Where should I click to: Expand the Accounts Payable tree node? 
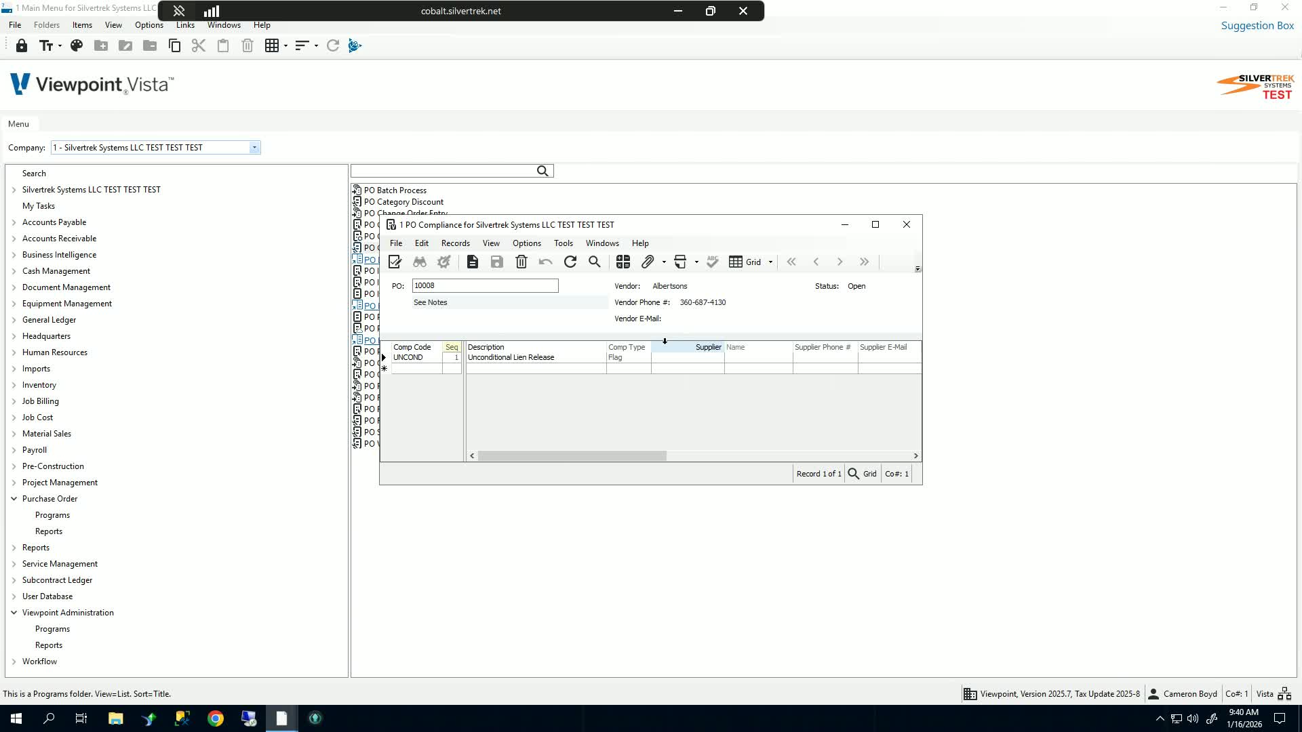coord(14,222)
